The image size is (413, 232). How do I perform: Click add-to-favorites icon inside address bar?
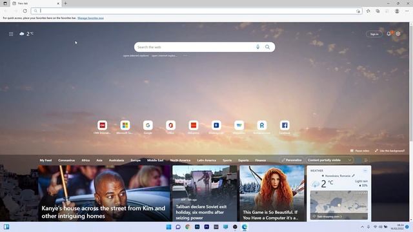click(358, 11)
